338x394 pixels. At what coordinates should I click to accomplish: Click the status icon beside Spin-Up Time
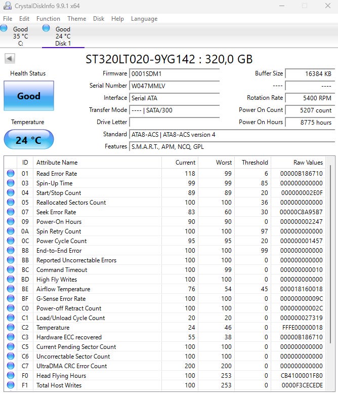tap(11, 183)
